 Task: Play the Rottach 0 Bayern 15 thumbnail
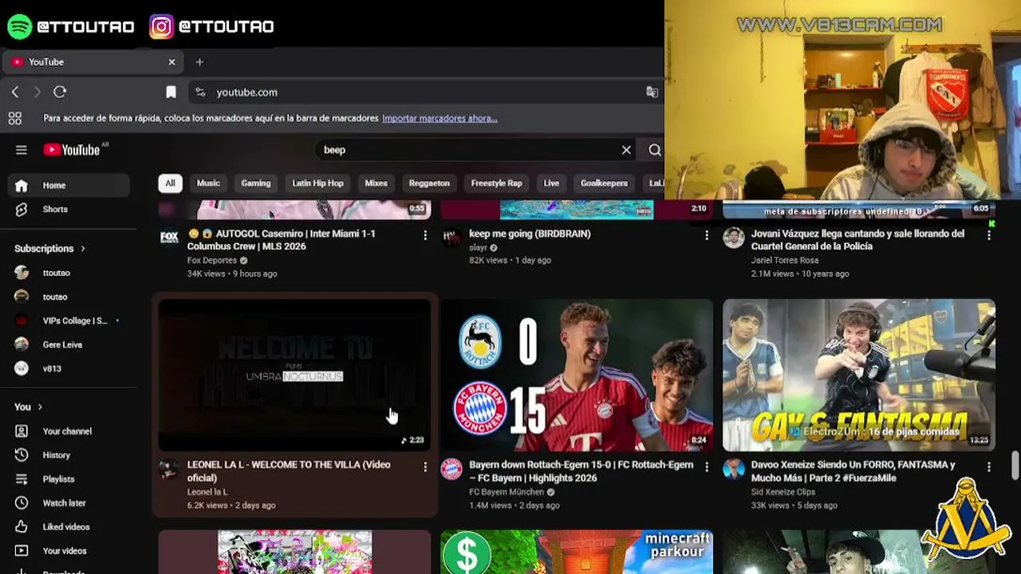(x=577, y=375)
